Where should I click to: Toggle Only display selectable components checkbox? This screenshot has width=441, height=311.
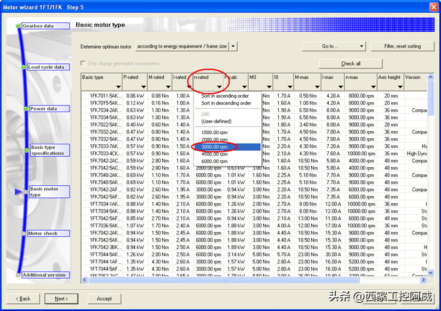click(x=83, y=63)
